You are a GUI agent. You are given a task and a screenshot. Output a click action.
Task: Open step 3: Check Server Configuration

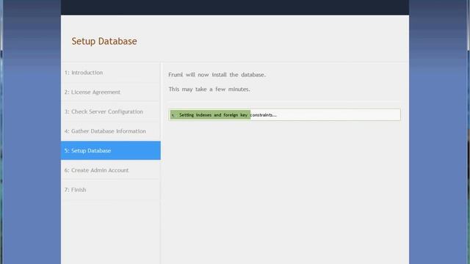(111, 111)
